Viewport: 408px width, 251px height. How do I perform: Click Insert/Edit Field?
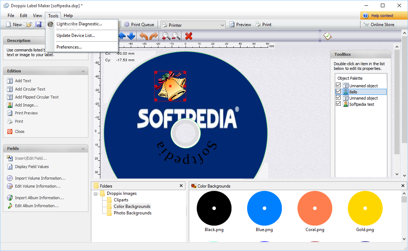tap(27, 158)
